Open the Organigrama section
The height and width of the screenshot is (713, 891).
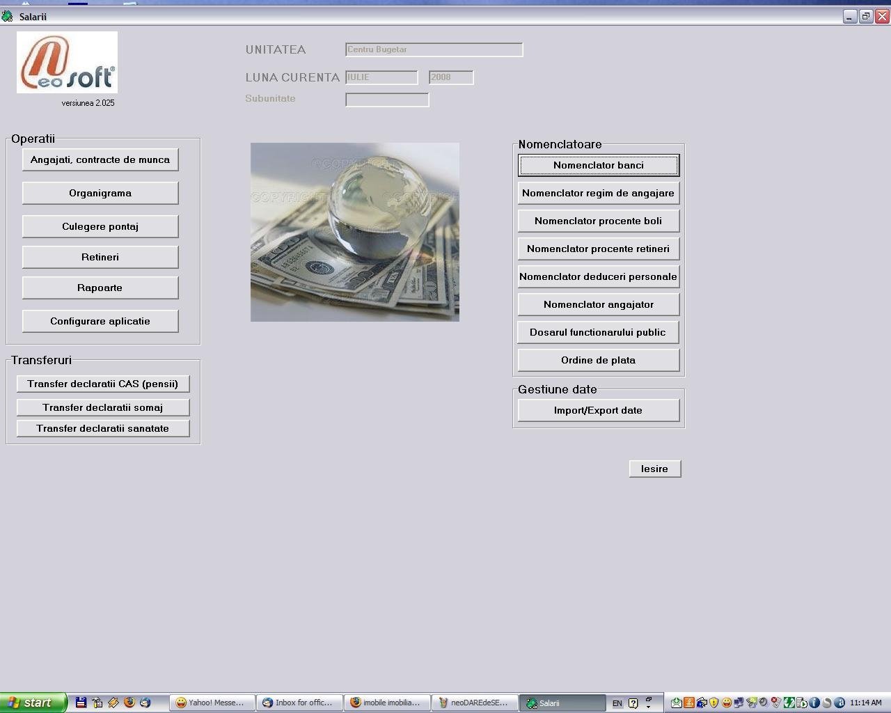(100, 193)
